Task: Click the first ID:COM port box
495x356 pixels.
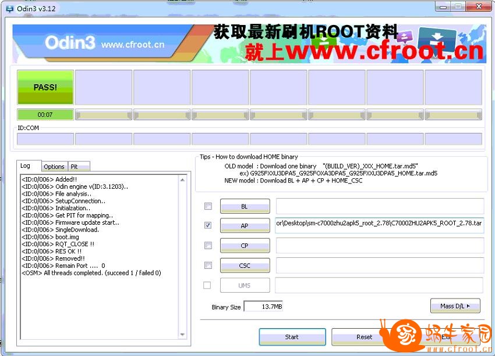Action: click(45, 139)
